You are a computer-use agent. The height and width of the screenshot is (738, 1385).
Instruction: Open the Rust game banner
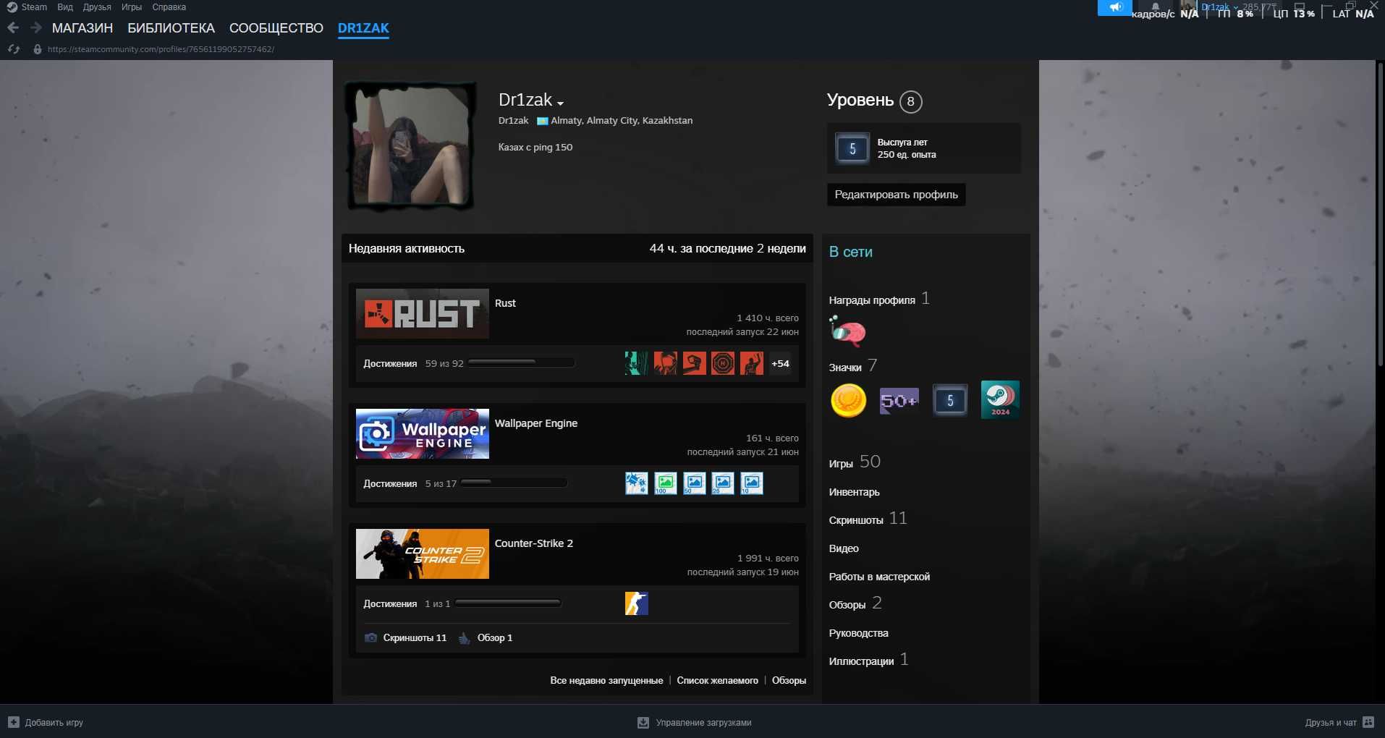pos(423,313)
